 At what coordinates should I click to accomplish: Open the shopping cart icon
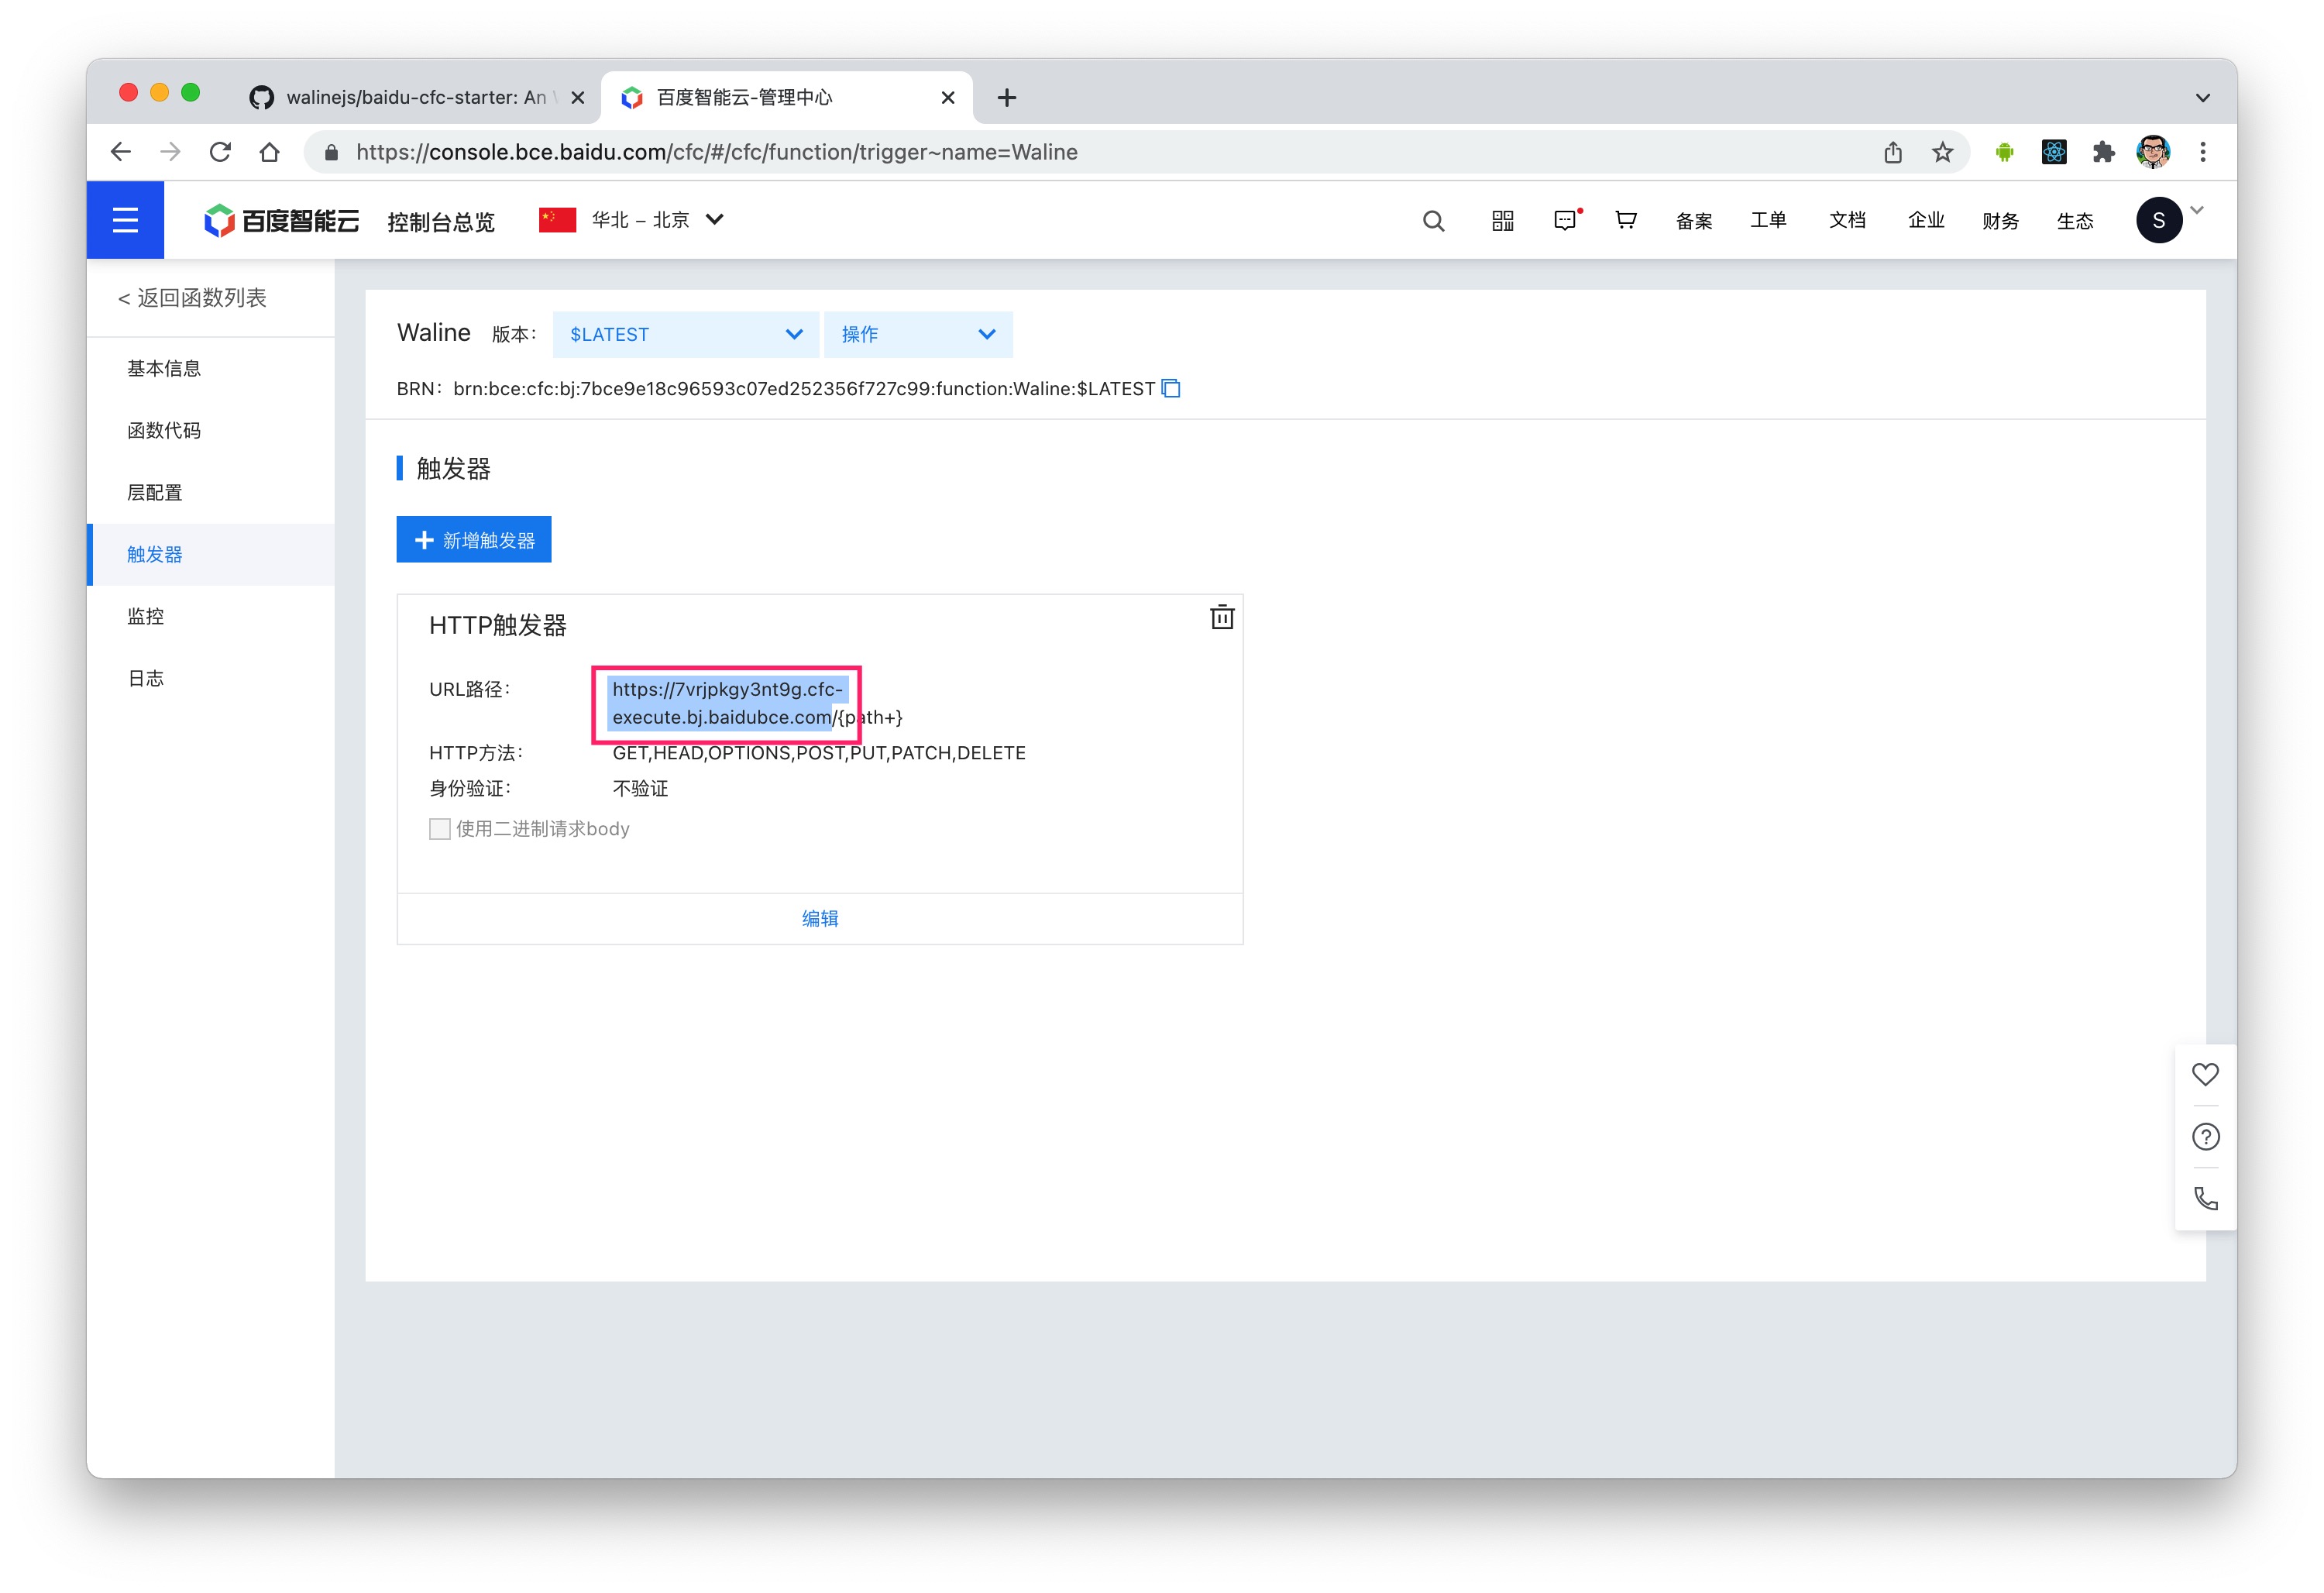pos(1626,220)
